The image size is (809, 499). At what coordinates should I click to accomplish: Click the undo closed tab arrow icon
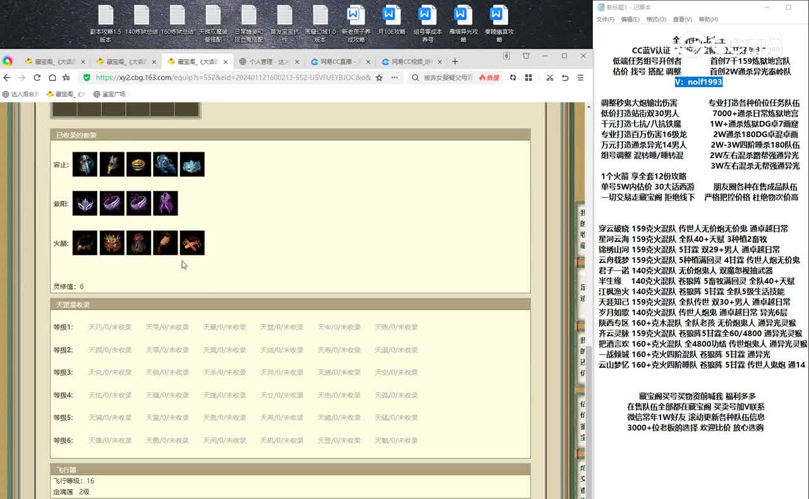565,78
